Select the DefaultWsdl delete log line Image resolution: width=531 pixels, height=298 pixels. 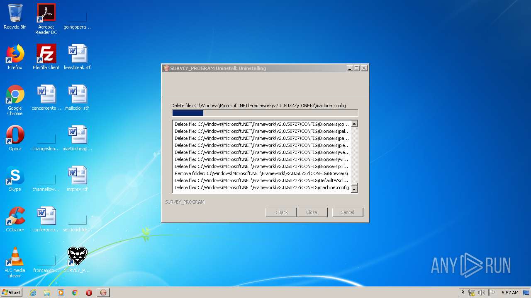click(x=261, y=180)
